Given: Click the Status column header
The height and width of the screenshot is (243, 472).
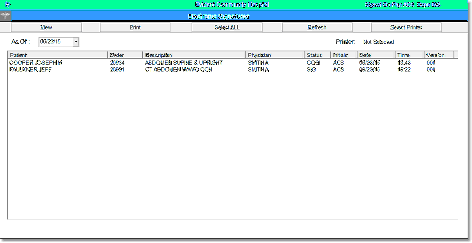Looking at the screenshot, I should [317, 55].
